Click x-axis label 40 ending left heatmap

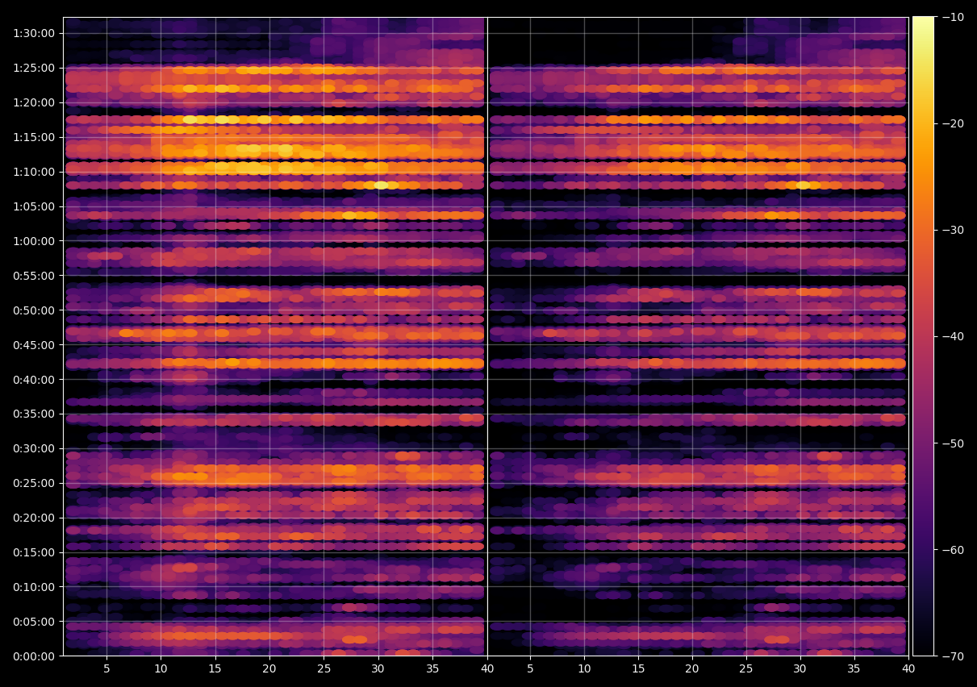coord(486,668)
